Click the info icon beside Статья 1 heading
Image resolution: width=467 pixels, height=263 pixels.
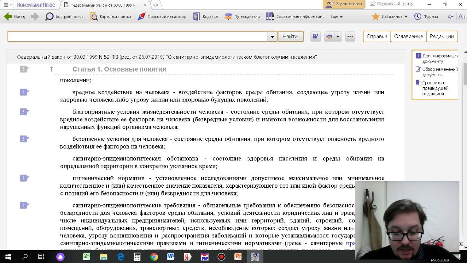(24, 69)
